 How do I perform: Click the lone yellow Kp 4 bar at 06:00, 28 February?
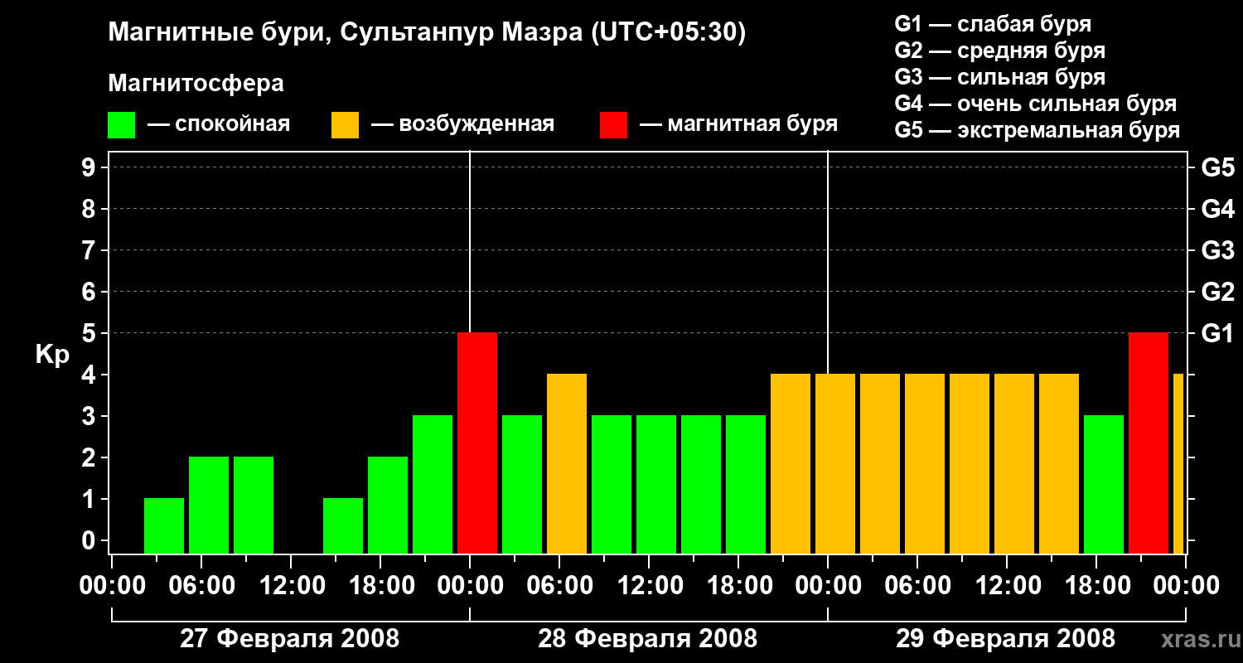(567, 463)
